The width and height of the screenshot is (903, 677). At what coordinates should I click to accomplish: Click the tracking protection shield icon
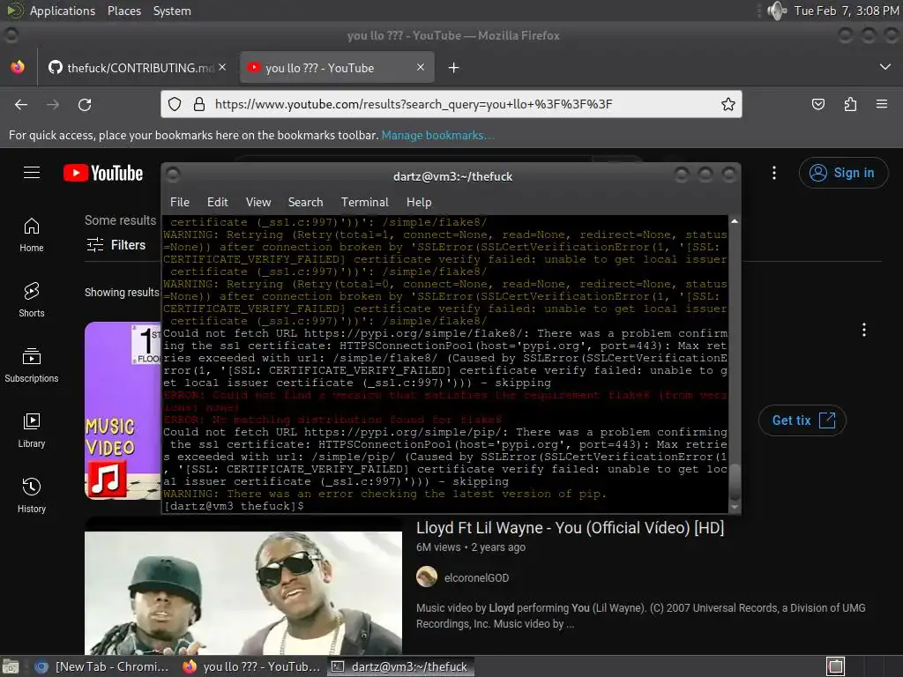tap(175, 104)
